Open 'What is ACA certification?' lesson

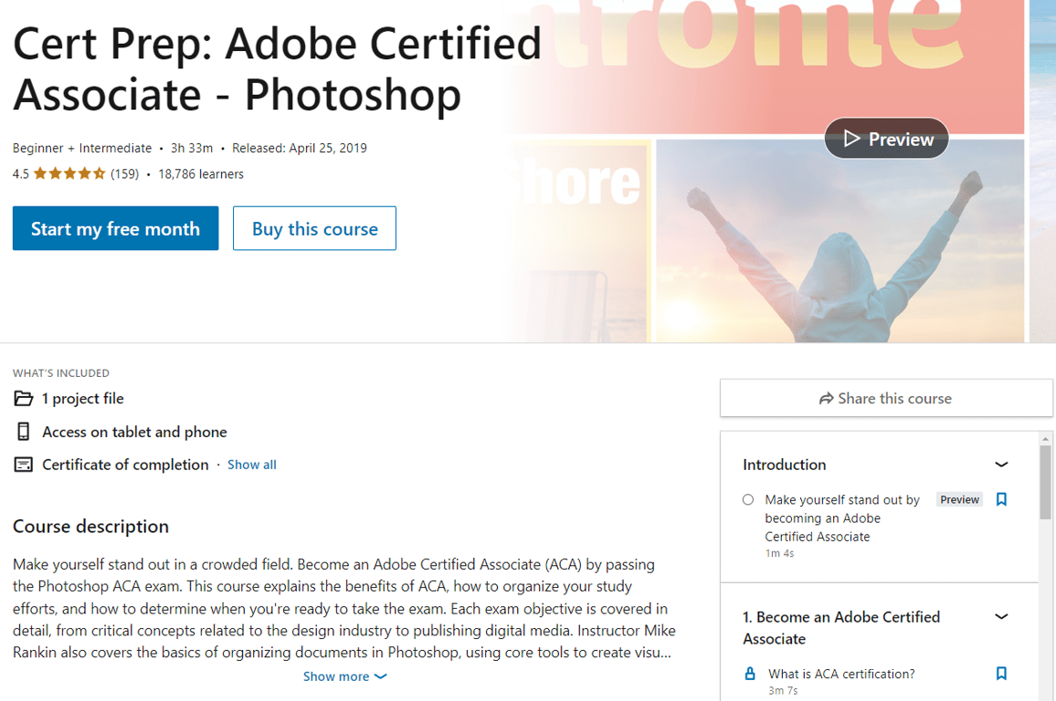pyautogui.click(x=841, y=674)
